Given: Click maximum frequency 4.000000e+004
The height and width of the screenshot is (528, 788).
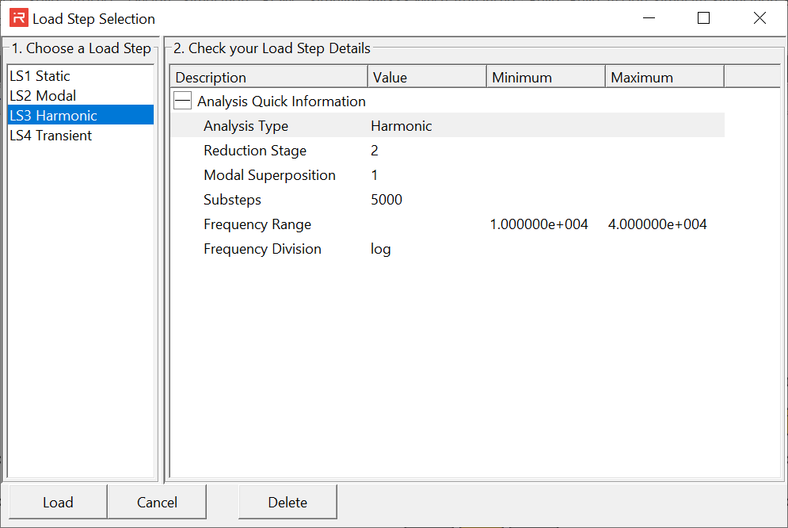Looking at the screenshot, I should [657, 224].
